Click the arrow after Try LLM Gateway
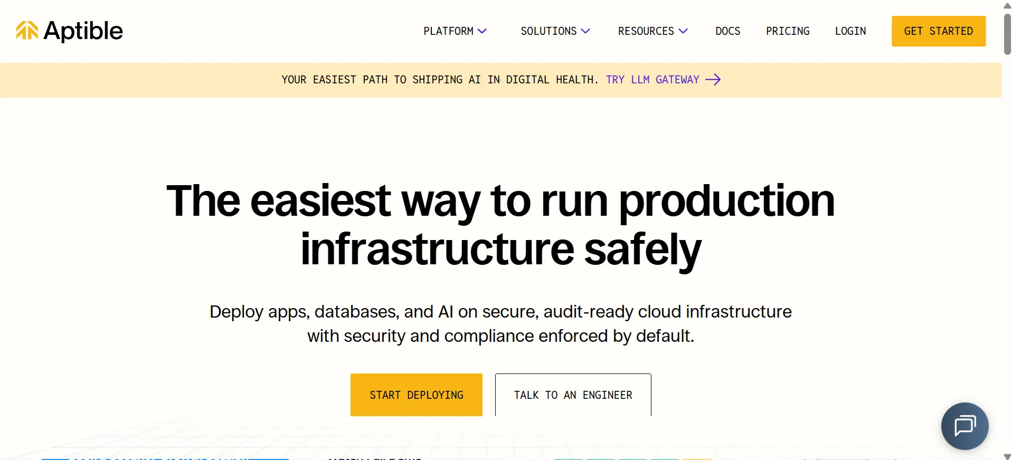This screenshot has width=1013, height=460. tap(713, 80)
